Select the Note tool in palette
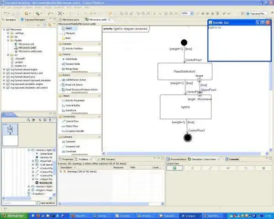The height and width of the screenshot is (219, 274). point(68,38)
